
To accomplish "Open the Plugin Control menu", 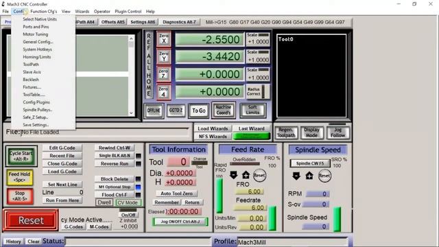I will [128, 12].
